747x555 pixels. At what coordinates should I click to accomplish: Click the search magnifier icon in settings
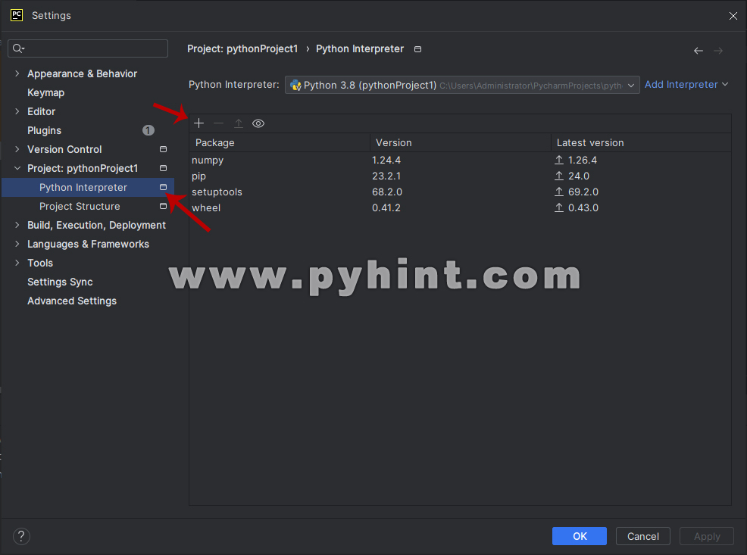[19, 48]
